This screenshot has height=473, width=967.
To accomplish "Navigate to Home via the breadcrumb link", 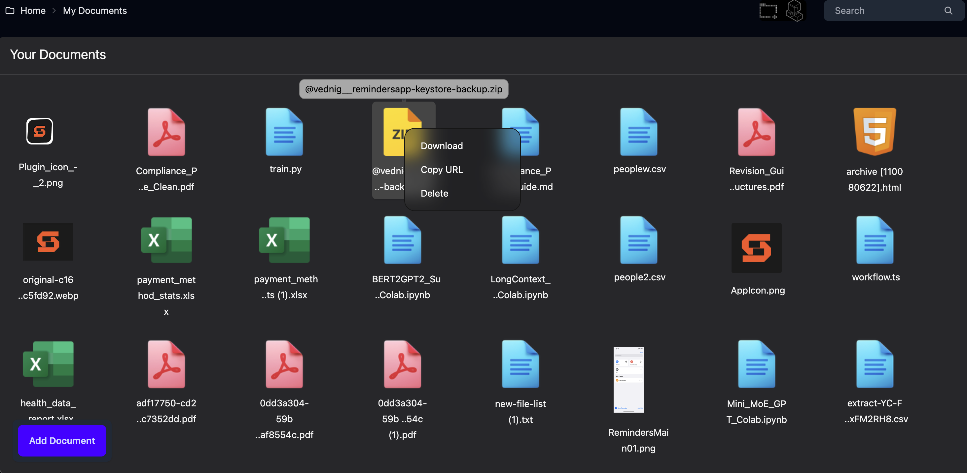I will tap(33, 11).
